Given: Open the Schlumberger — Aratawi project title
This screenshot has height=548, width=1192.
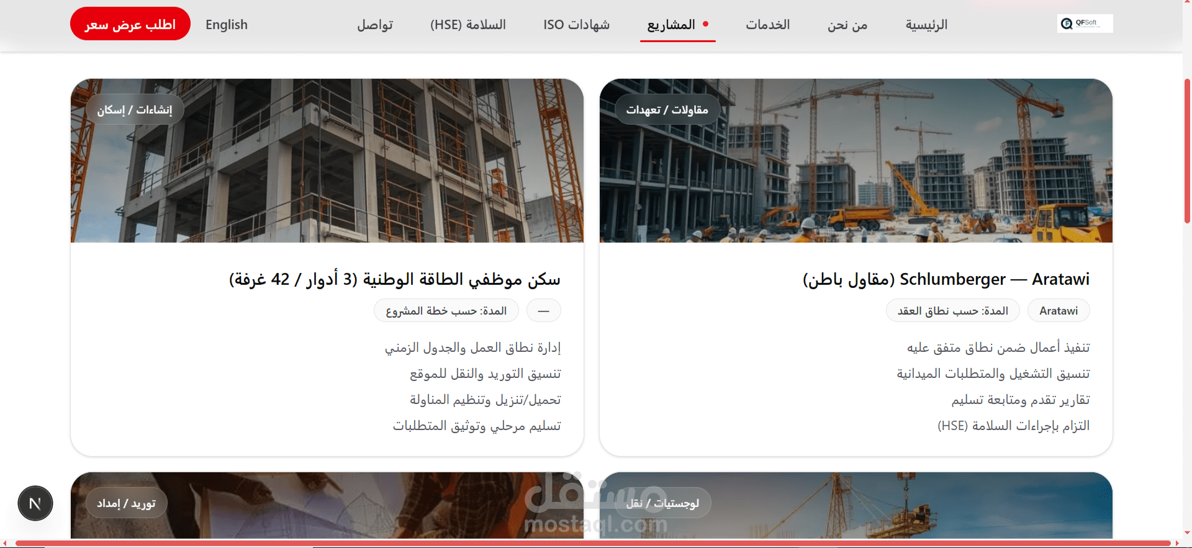Looking at the screenshot, I should click(946, 279).
